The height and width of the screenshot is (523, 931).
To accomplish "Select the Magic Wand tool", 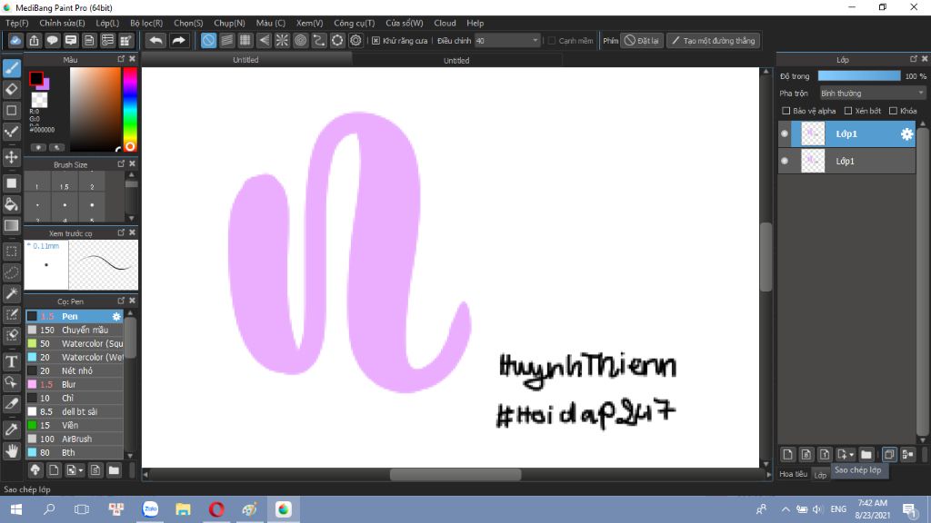I will point(11,293).
